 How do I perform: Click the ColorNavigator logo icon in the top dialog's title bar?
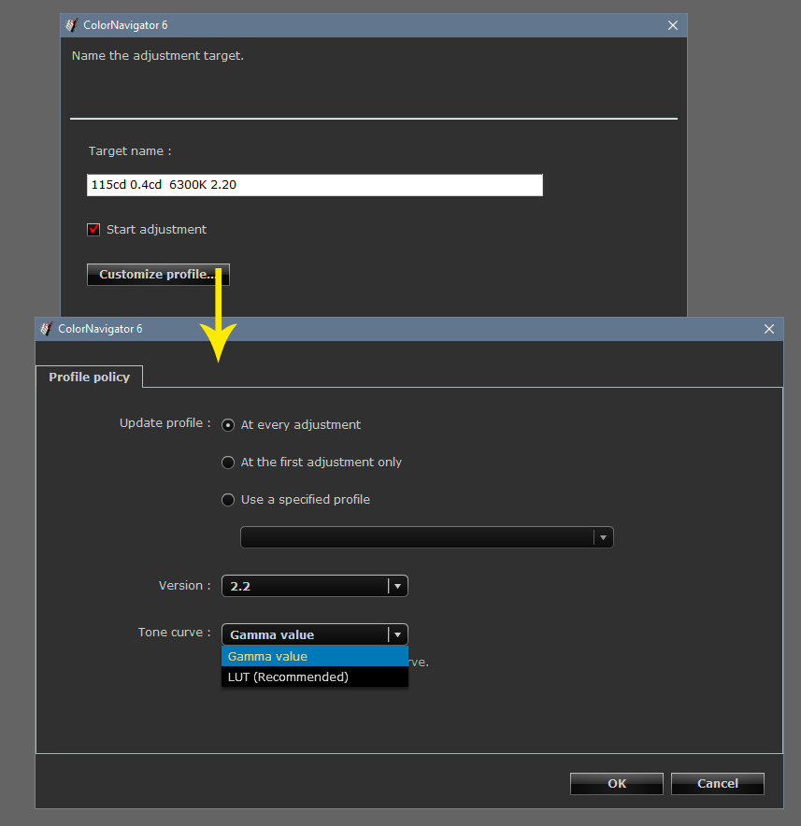pyautogui.click(x=71, y=25)
